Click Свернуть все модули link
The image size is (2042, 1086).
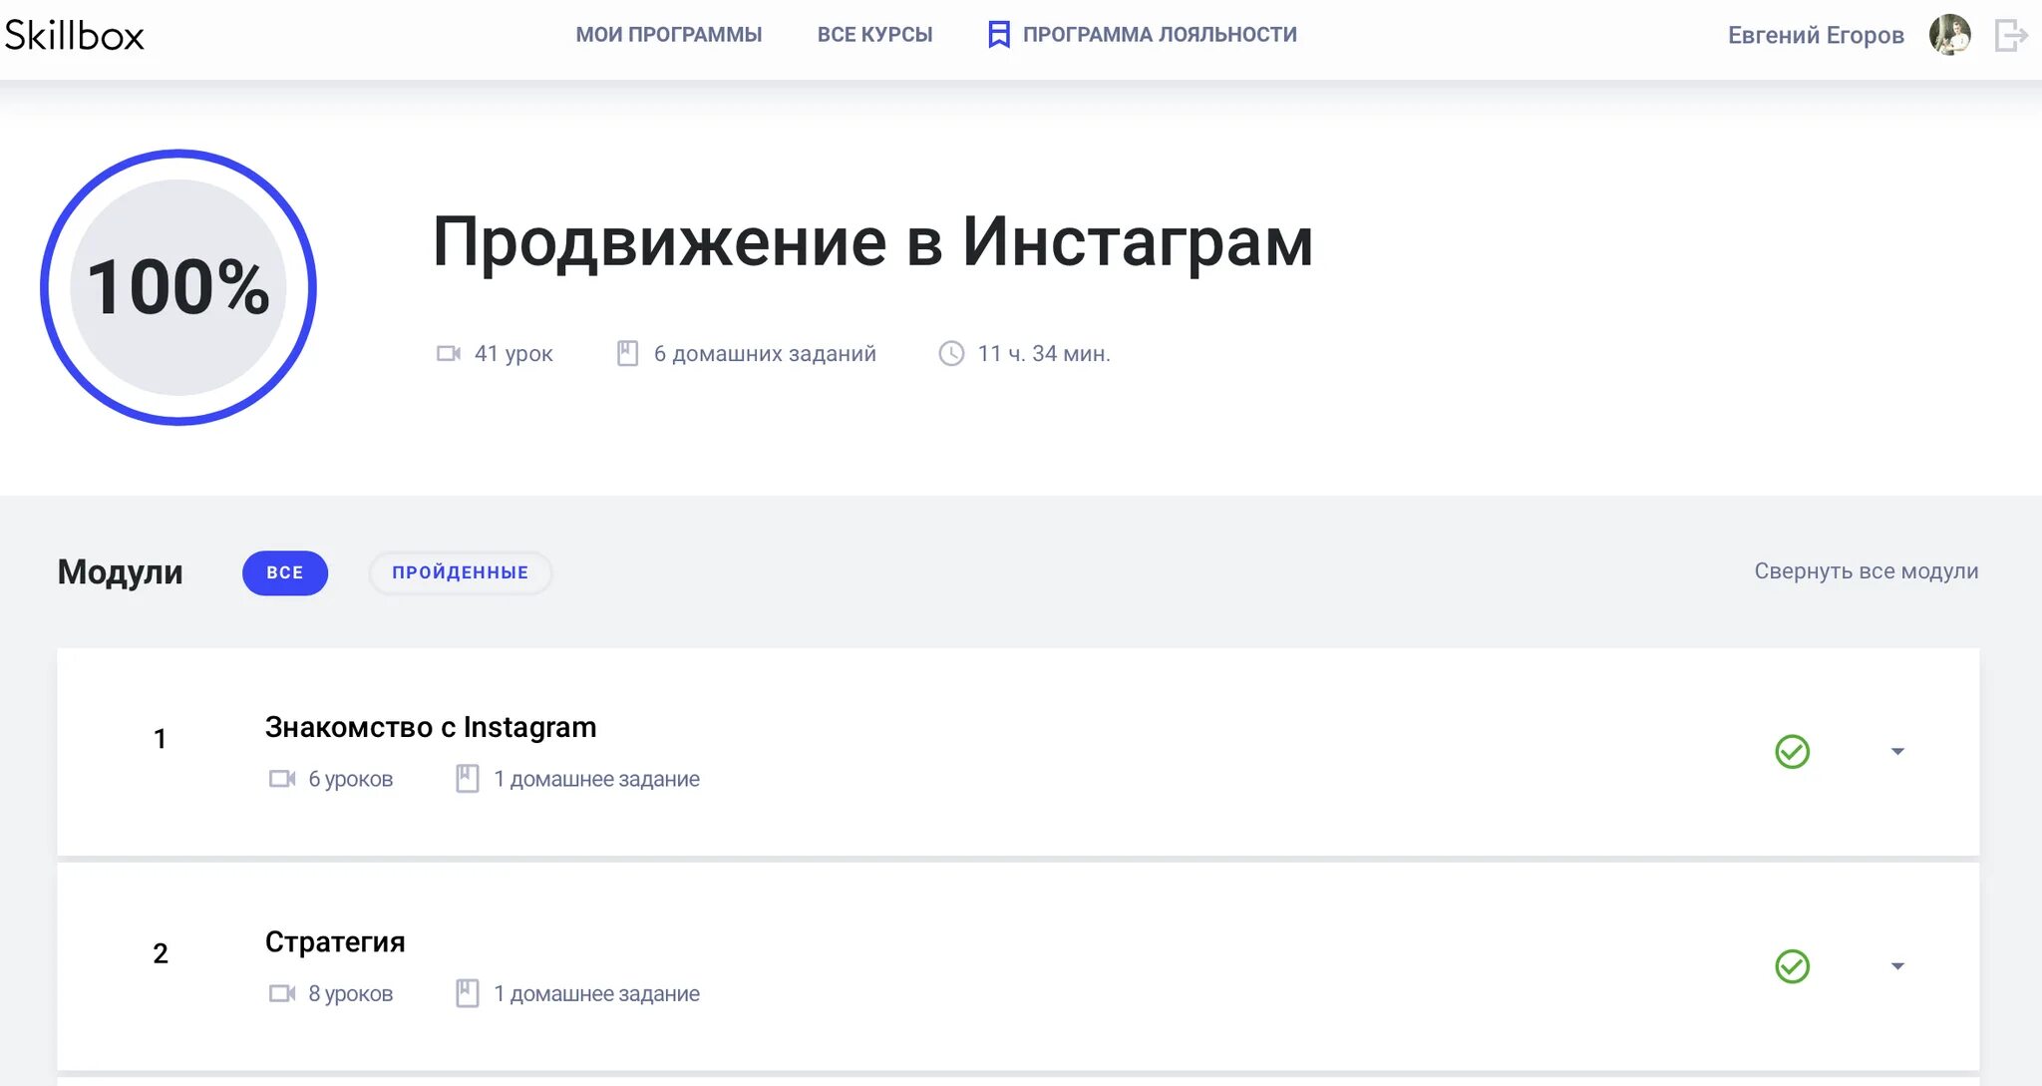pos(1866,571)
